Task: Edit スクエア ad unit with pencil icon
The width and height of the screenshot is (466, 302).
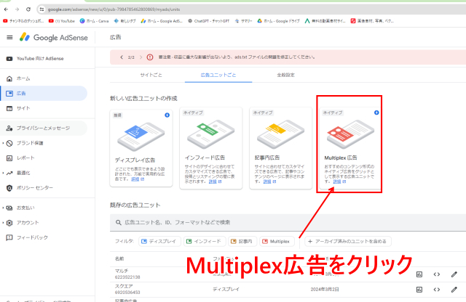Action: pyautogui.click(x=454, y=290)
